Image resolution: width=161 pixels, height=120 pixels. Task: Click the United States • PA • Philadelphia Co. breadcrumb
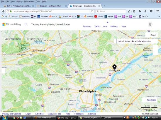coord(134,41)
